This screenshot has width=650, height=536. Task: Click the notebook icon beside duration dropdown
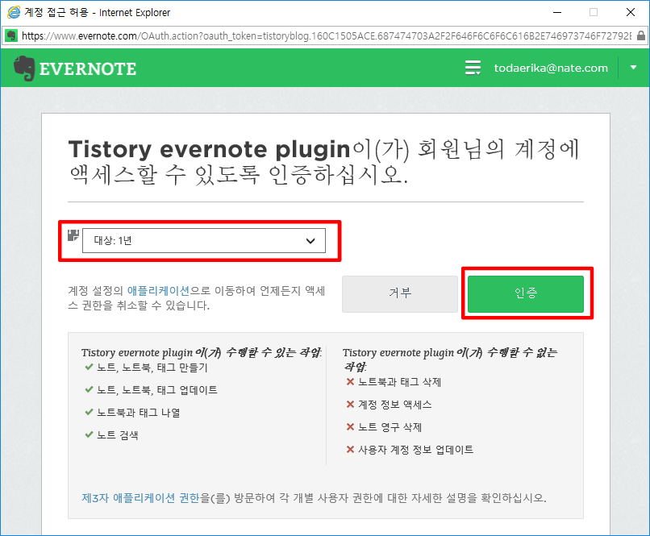[x=73, y=235]
